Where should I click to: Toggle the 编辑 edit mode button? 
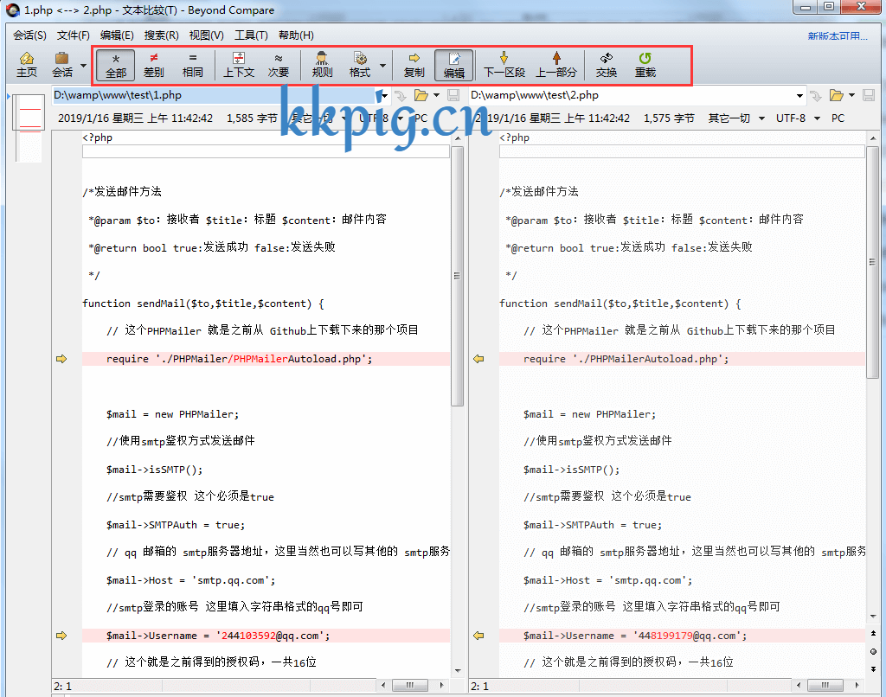tap(454, 65)
